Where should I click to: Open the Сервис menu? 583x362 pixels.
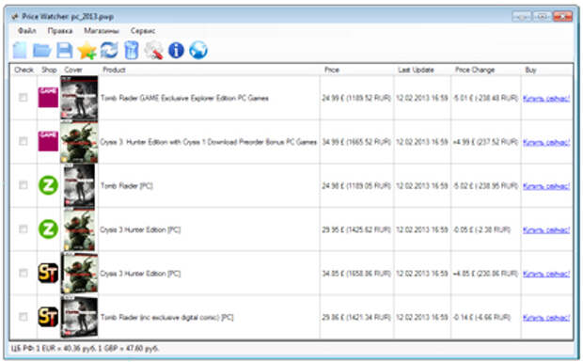point(143,31)
